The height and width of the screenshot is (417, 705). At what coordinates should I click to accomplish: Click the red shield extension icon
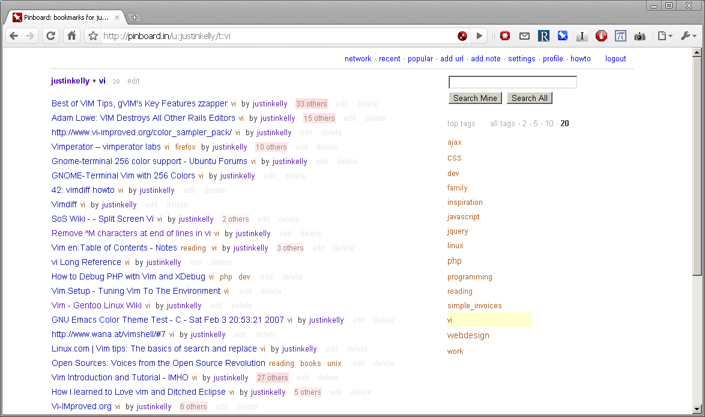coord(601,36)
